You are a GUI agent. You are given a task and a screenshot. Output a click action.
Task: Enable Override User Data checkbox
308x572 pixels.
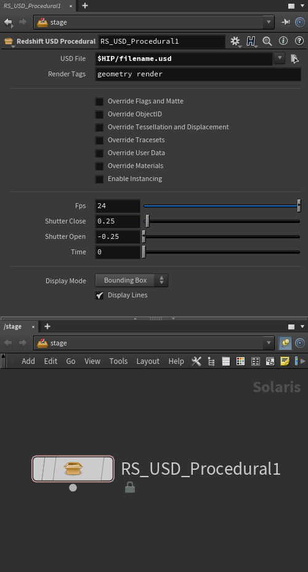coord(99,153)
